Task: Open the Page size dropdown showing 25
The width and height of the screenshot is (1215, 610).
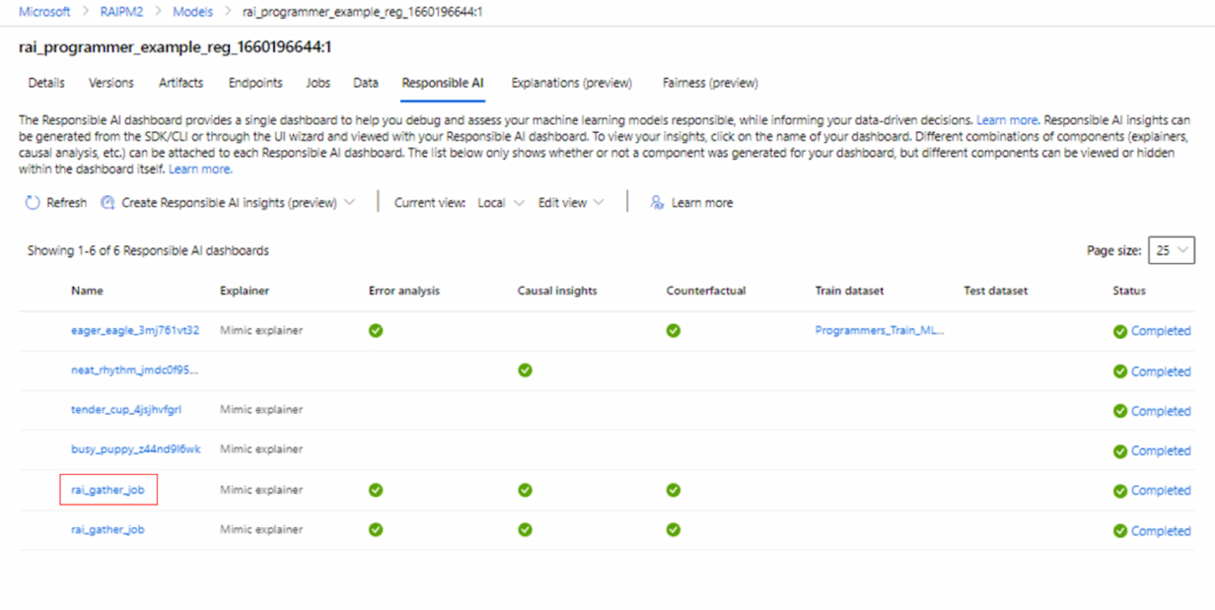Action: coord(1171,250)
